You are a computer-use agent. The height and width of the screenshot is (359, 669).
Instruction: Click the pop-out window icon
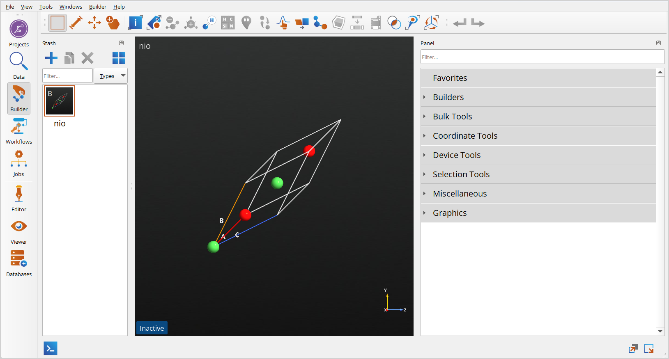(x=633, y=349)
